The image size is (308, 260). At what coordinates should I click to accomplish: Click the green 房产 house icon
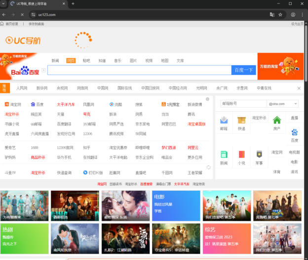point(276,120)
